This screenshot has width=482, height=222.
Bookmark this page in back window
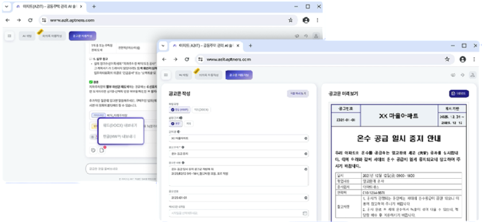click(x=290, y=20)
